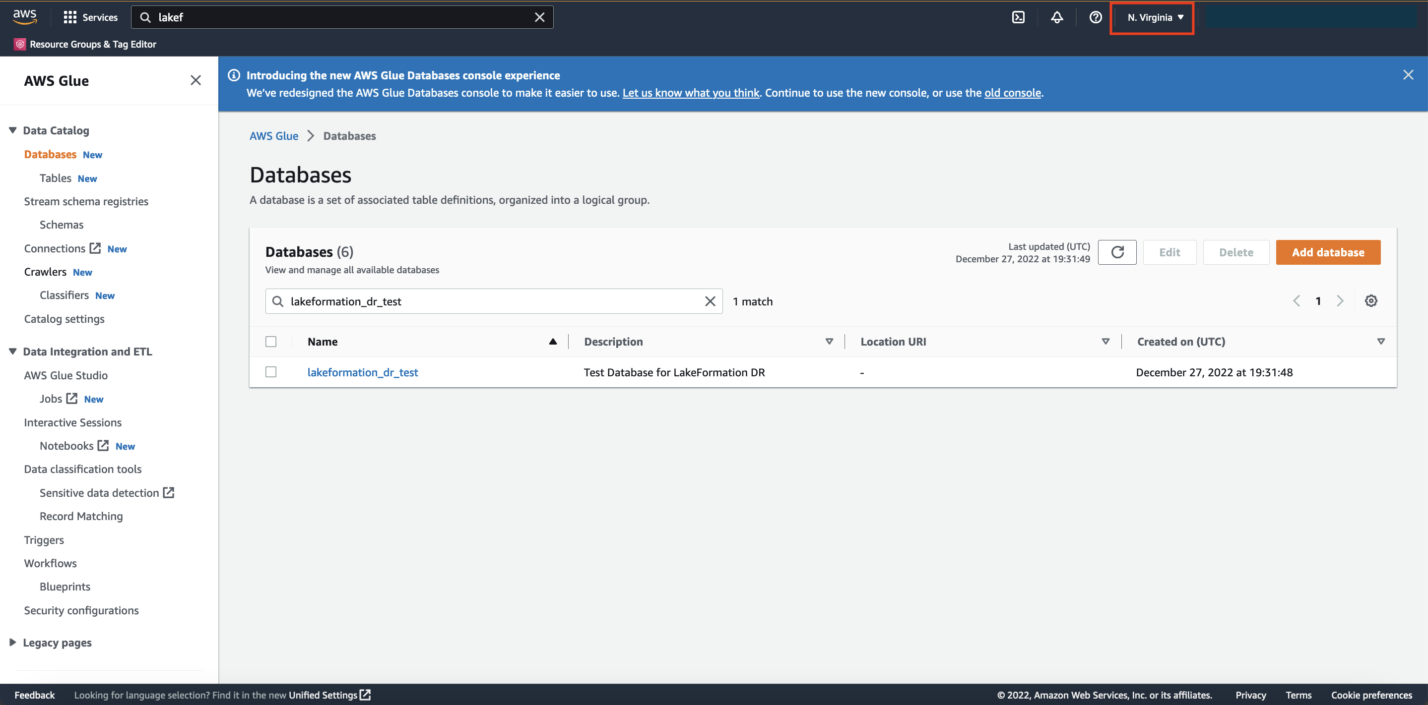Click the Edit button
This screenshot has height=705, width=1428.
[x=1169, y=252]
